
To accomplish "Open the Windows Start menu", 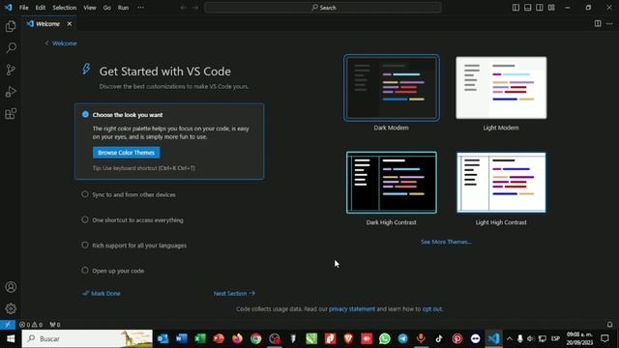I will (x=11, y=338).
